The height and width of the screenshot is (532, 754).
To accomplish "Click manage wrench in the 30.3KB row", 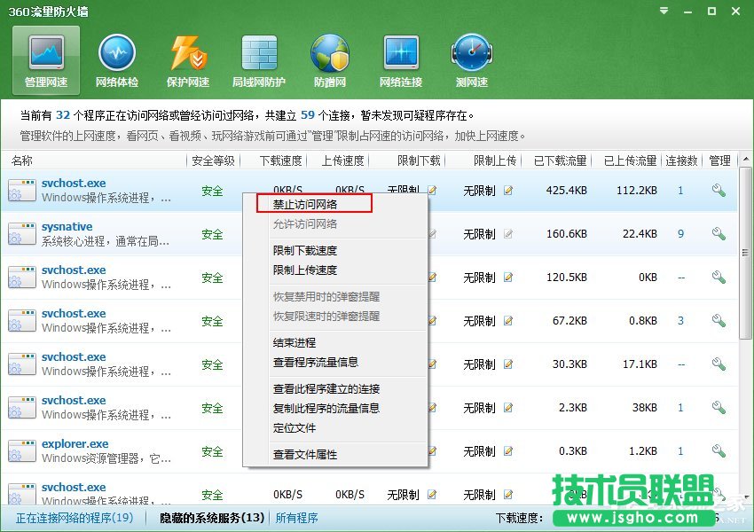I will (719, 364).
